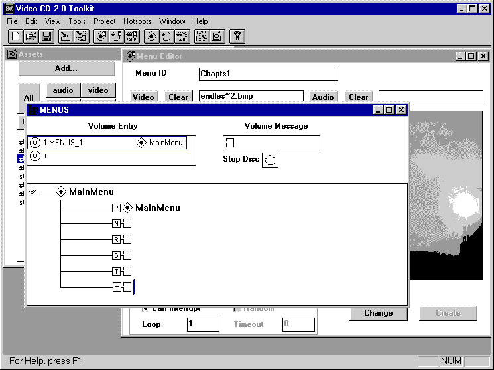Viewport: 494px width, 370px height.
Task: Select the video filter in Assets
Action: (98, 90)
